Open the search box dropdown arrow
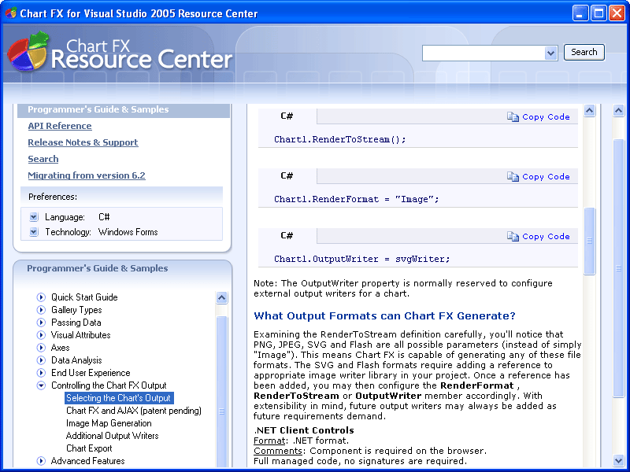Viewport: 630px width, 472px height. tap(550, 53)
